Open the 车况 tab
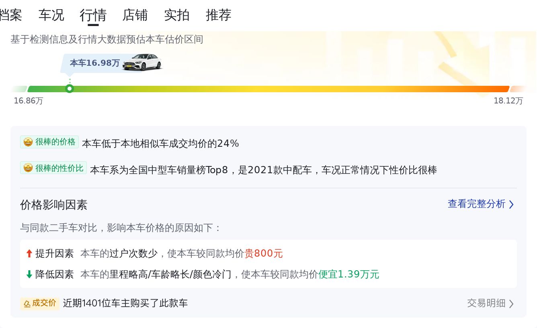The image size is (537, 328). [x=51, y=15]
